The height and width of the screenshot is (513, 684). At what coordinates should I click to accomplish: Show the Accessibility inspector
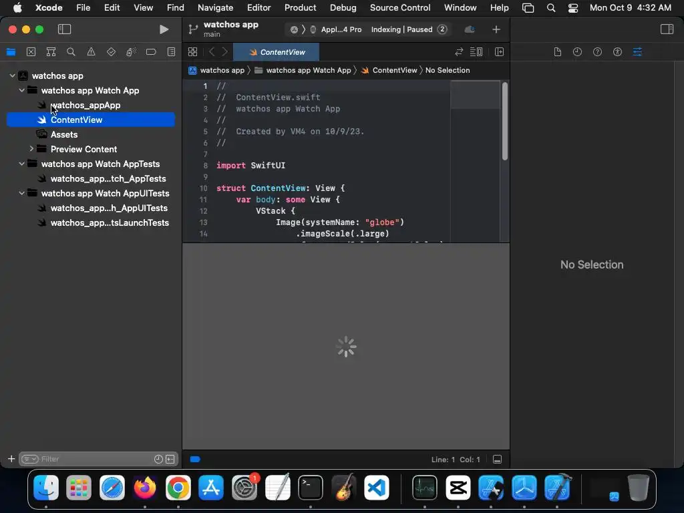coord(617,52)
